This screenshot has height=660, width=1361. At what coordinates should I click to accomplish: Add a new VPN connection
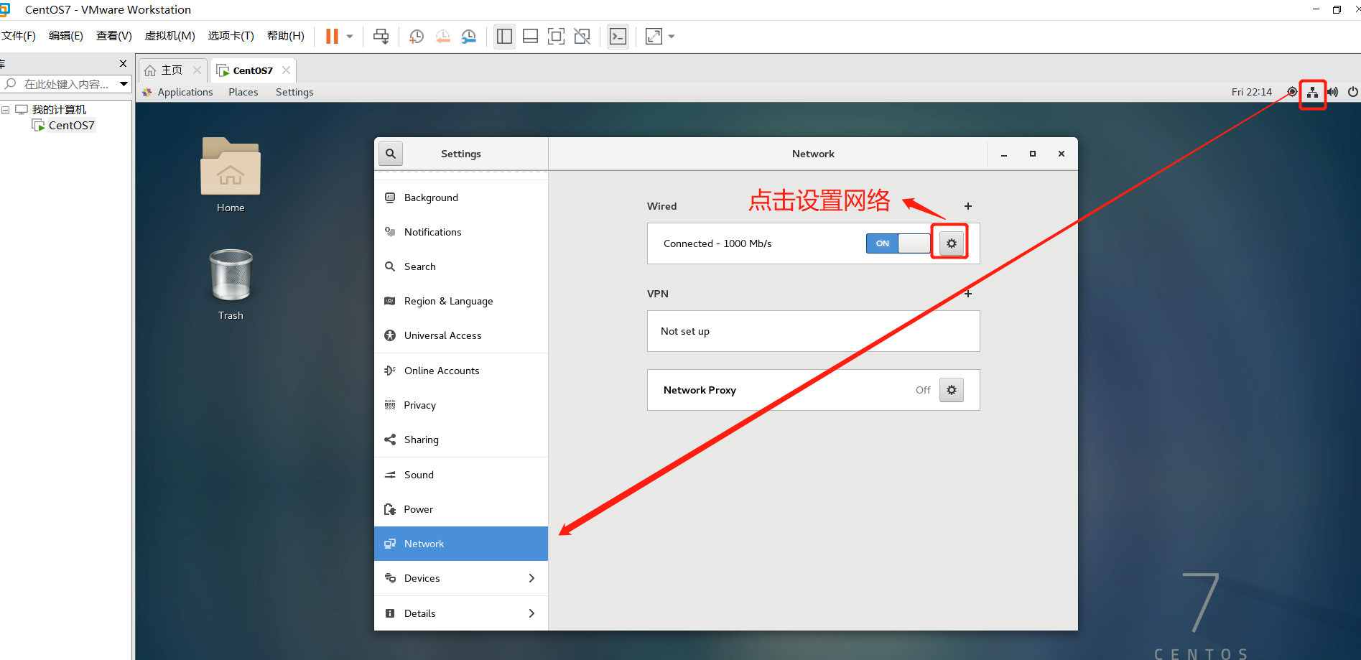tap(968, 294)
